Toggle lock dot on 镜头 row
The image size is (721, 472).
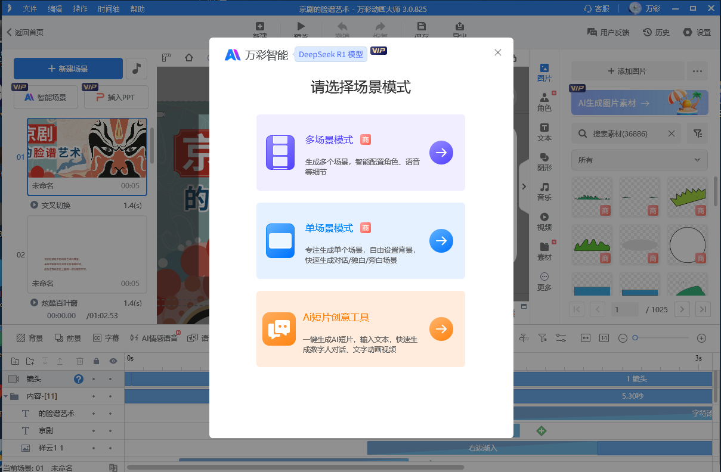click(94, 379)
